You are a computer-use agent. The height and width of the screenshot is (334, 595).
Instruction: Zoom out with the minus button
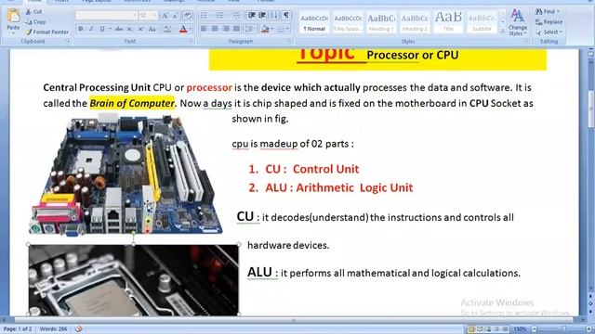click(x=534, y=328)
